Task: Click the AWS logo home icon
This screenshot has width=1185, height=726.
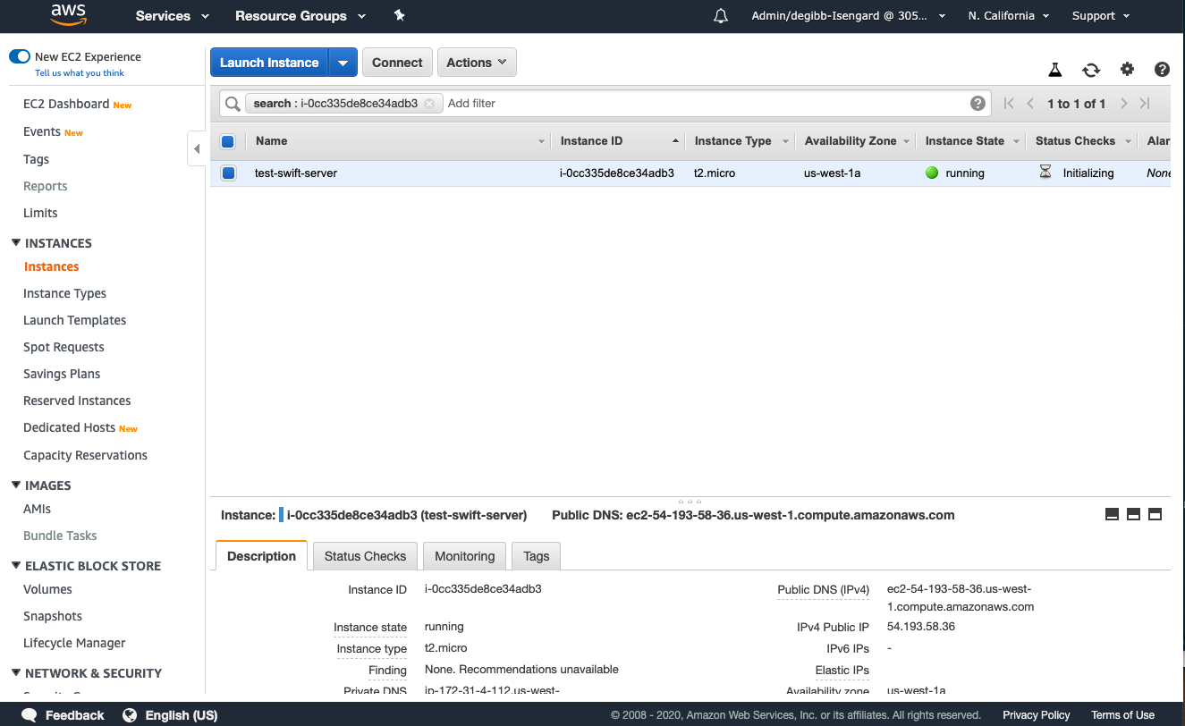Action: [x=68, y=15]
